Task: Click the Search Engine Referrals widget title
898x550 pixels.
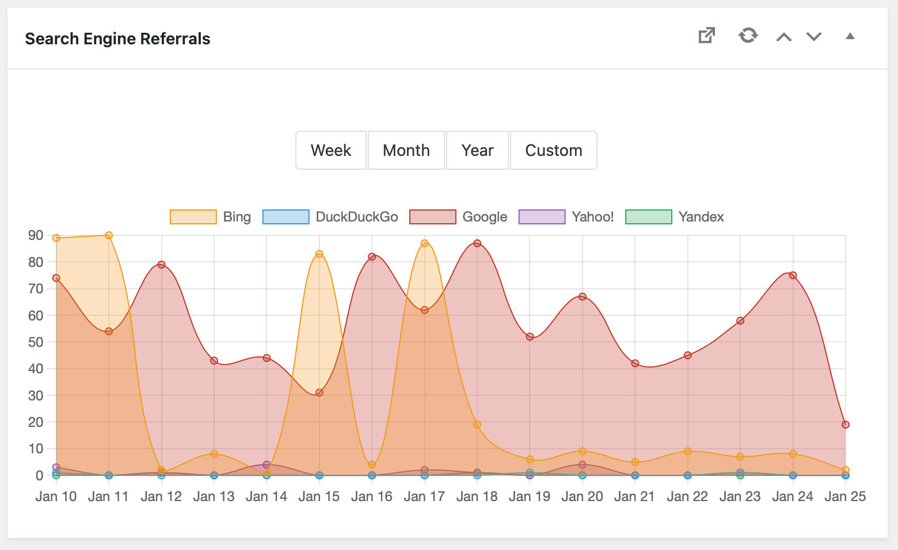Action: pyautogui.click(x=117, y=39)
